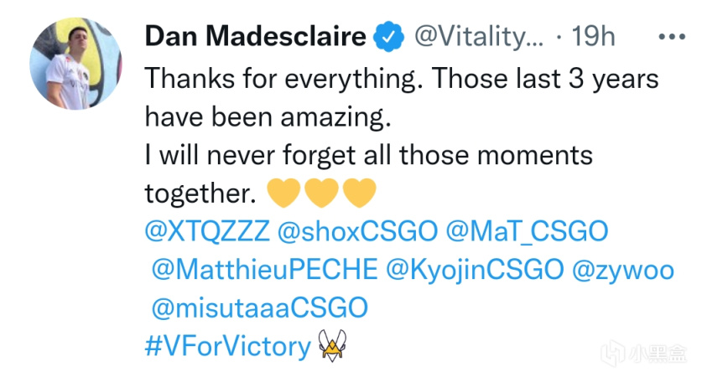Click the tweet text starting 'Thanks for everything'

[401, 79]
